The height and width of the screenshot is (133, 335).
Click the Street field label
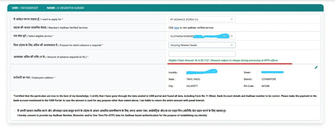tap(248, 72)
